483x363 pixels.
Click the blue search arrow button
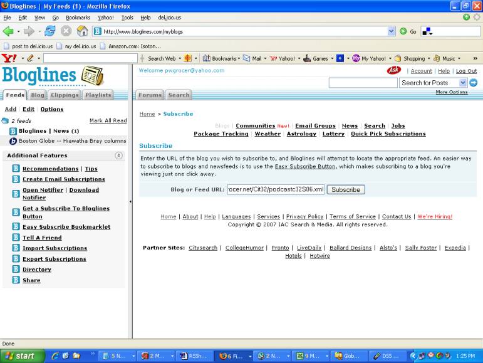click(x=474, y=83)
